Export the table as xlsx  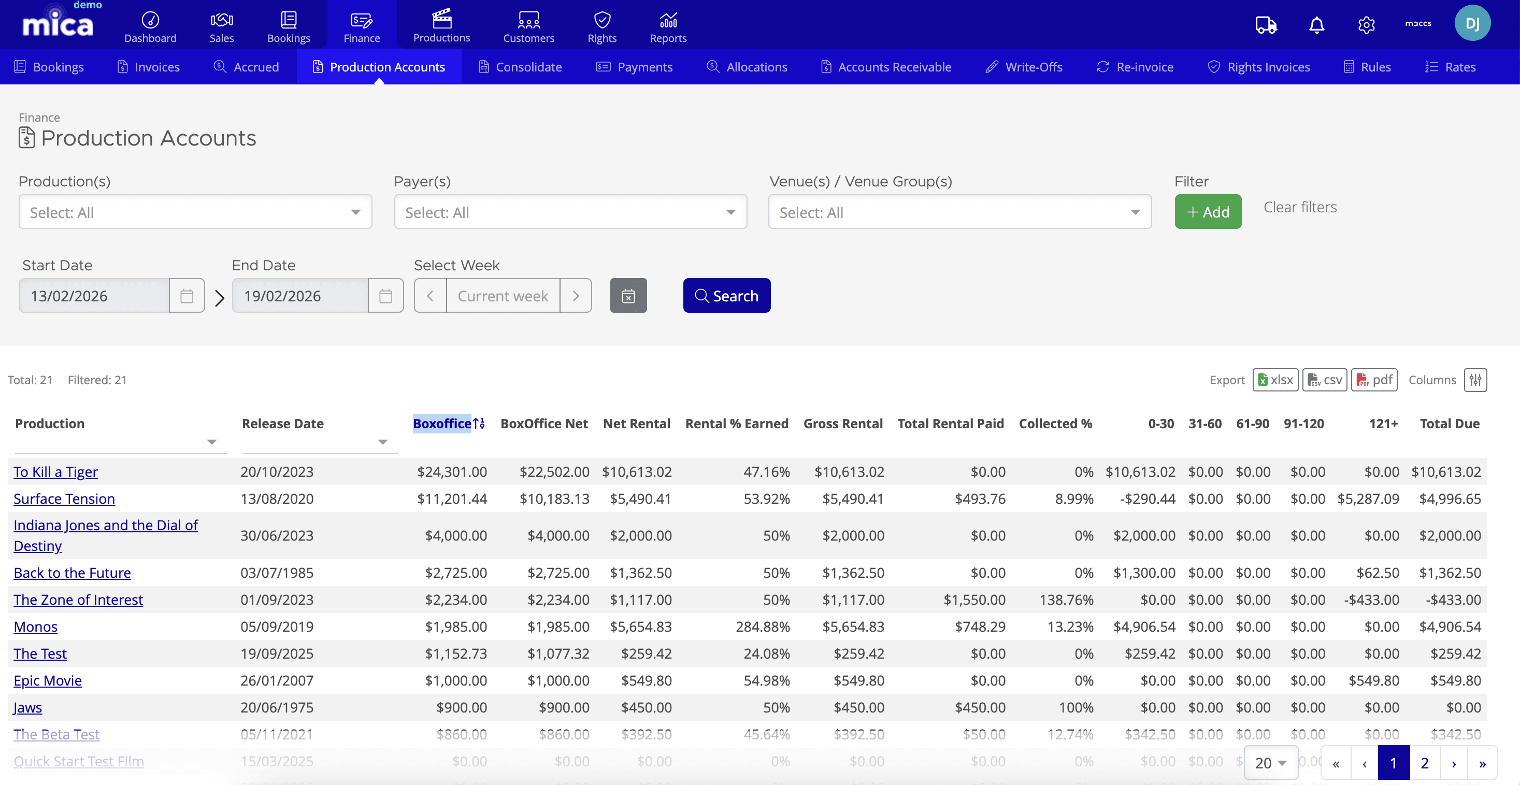1275,380
